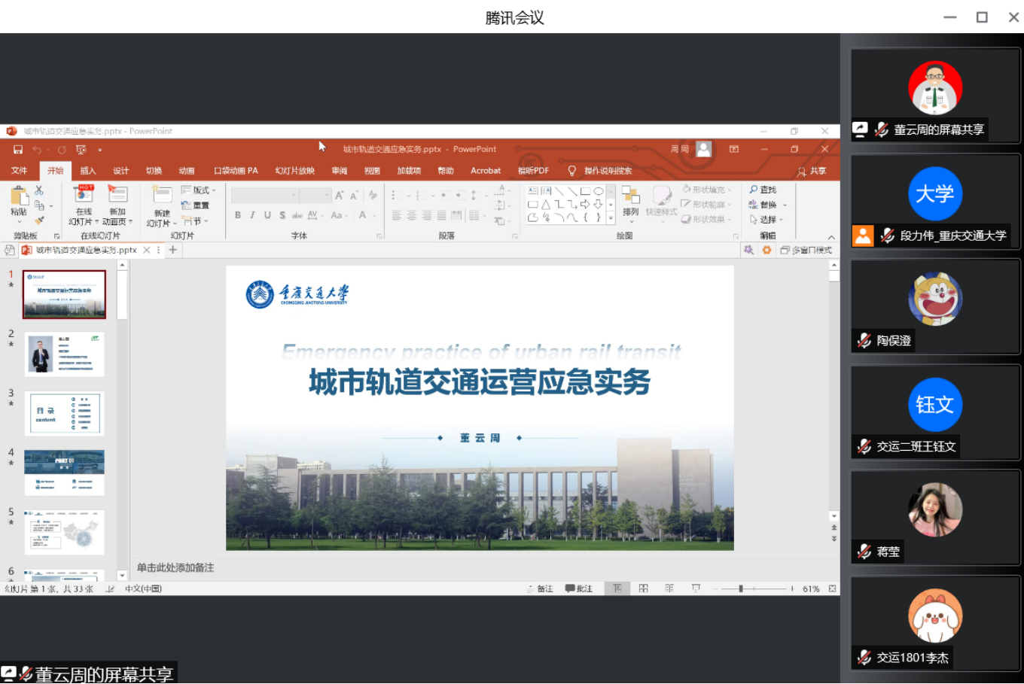Open the 文件 (File) ribbon tab
1024x684 pixels.
pos(20,171)
